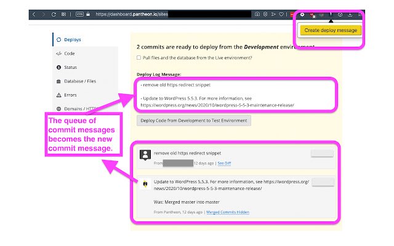Image resolution: width=394 pixels, height=246 pixels.
Task: Click the Pantheon avatar on WordPress update commit
Action: click(x=145, y=184)
